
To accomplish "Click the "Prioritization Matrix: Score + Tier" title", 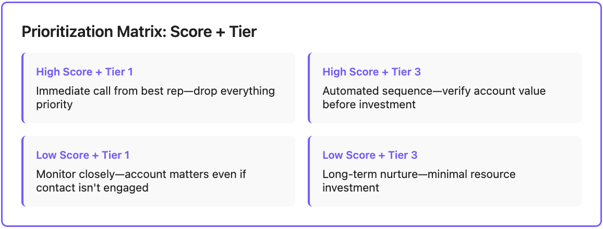I will pos(139,32).
